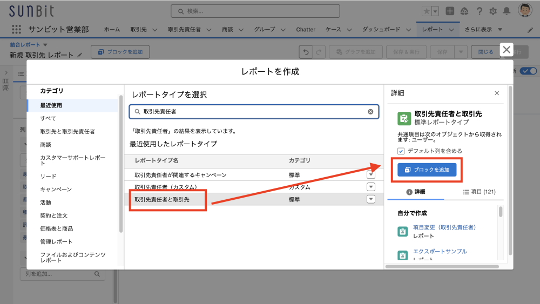
Task: Select the すべて category
Action: tap(48, 118)
